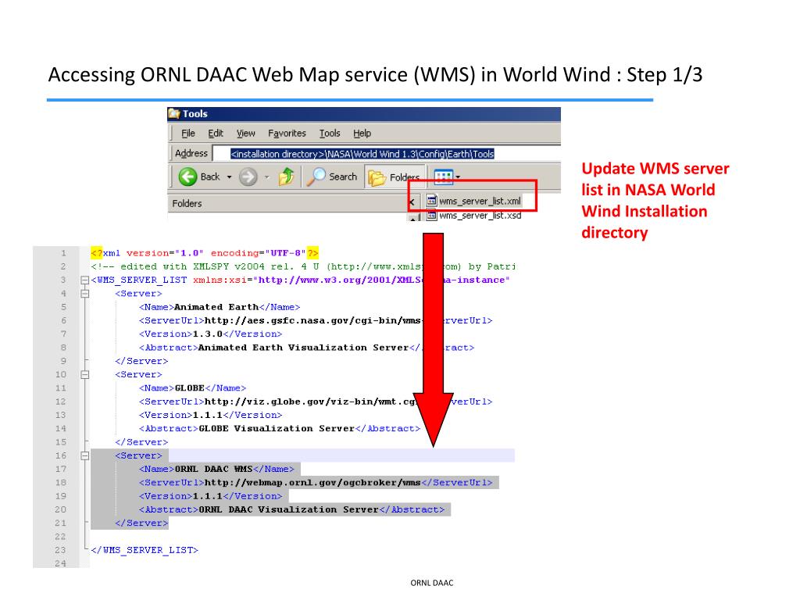
Task: Collapse the Server block on line 16
Action: 84,455
